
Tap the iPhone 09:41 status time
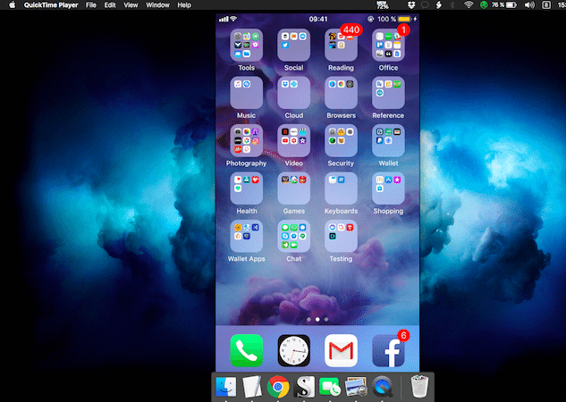[x=318, y=19]
